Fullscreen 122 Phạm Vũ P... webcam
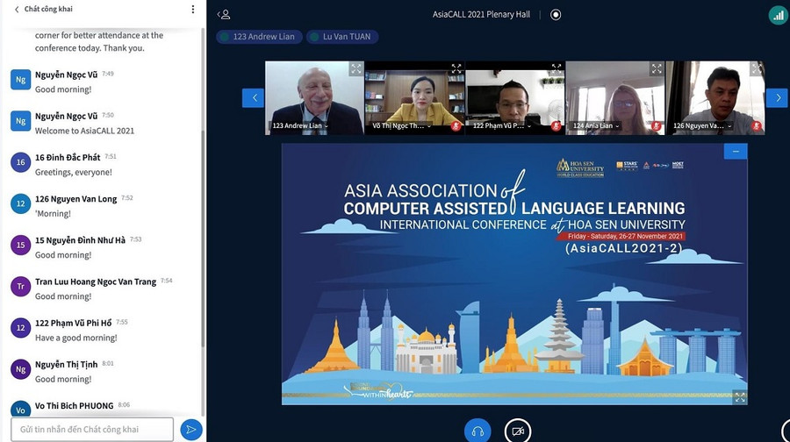790x442 pixels. tap(557, 68)
